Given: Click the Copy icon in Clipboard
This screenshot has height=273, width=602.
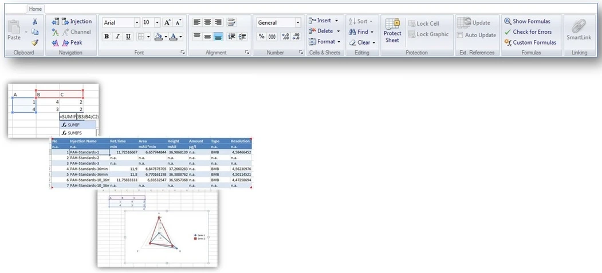Looking at the screenshot, I should [x=35, y=32].
